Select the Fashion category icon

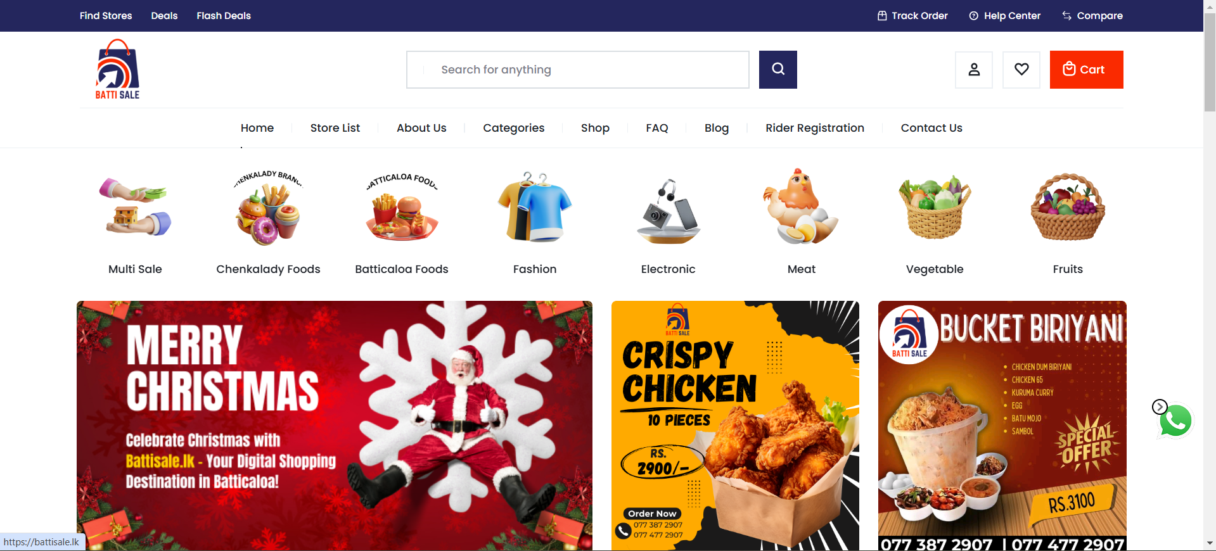click(x=535, y=207)
